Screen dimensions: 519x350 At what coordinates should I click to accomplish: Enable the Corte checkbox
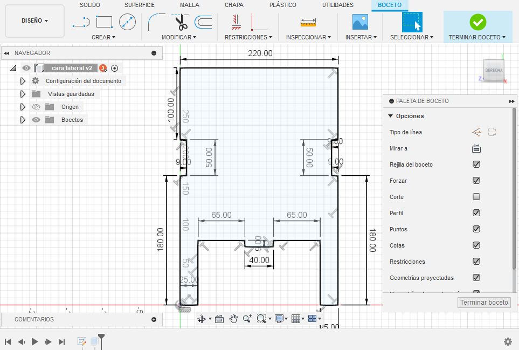(476, 197)
